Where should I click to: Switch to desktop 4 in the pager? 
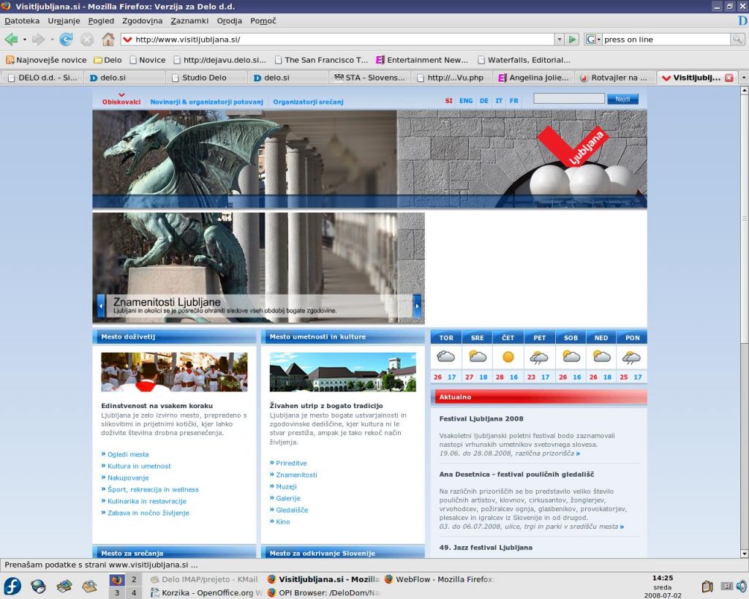[135, 593]
